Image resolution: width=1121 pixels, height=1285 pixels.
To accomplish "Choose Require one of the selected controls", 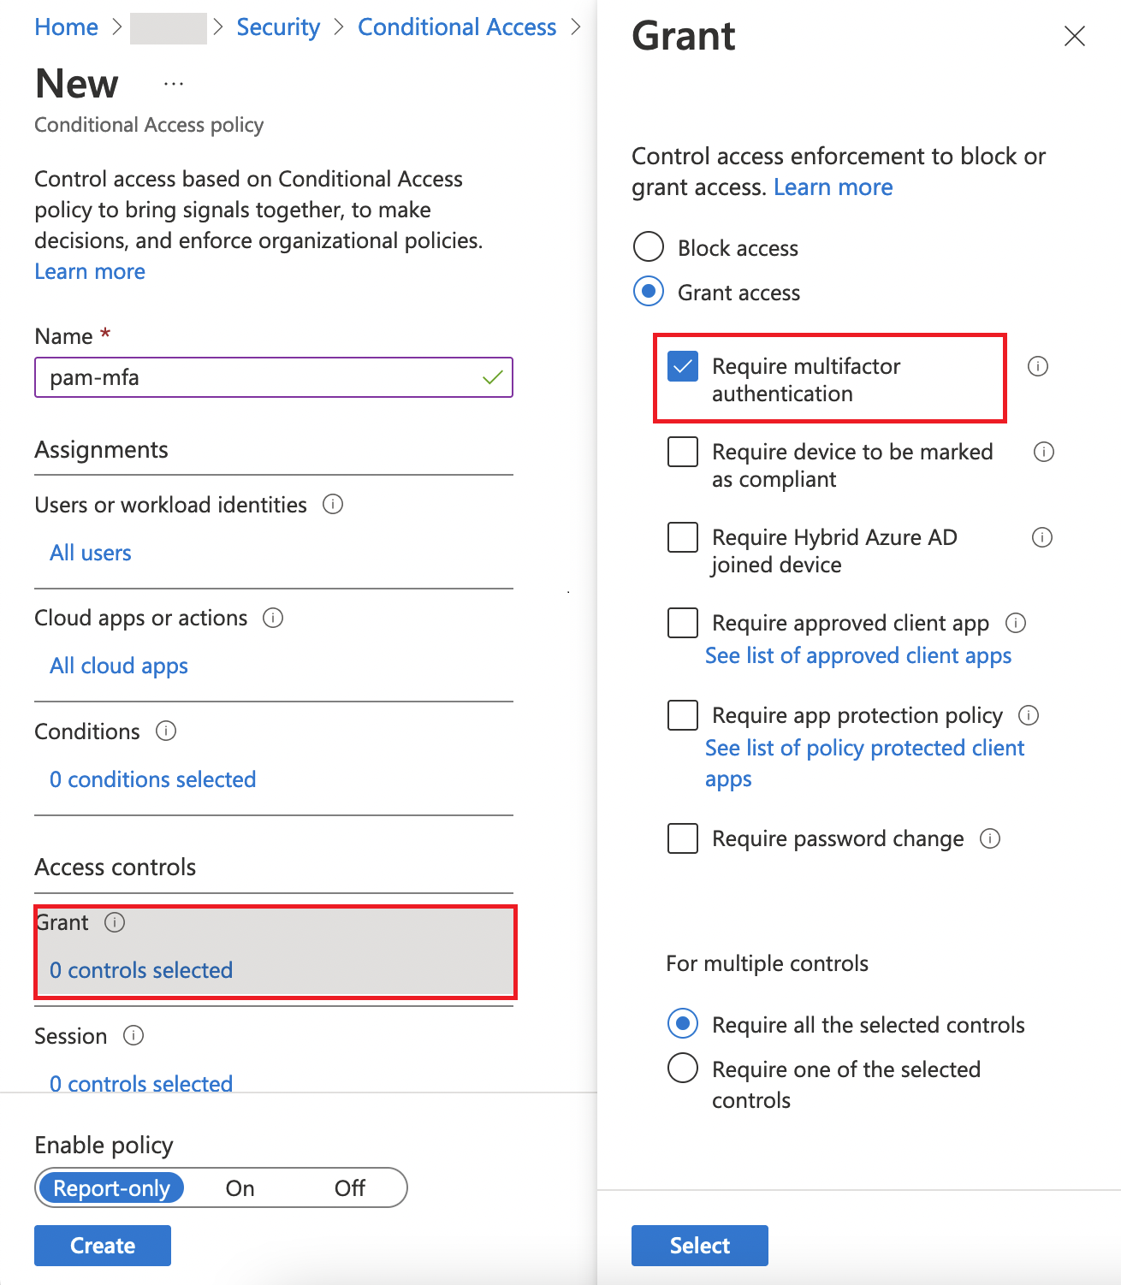I will click(682, 1068).
